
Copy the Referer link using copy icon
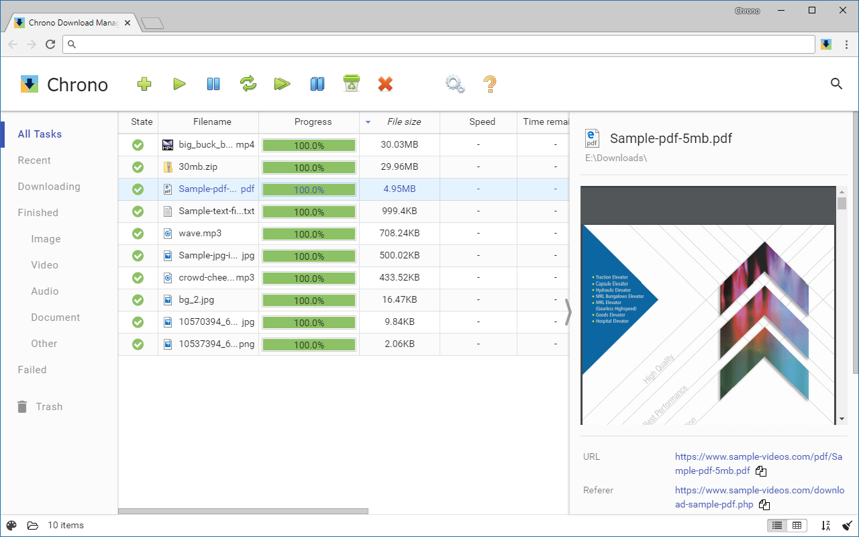point(764,505)
